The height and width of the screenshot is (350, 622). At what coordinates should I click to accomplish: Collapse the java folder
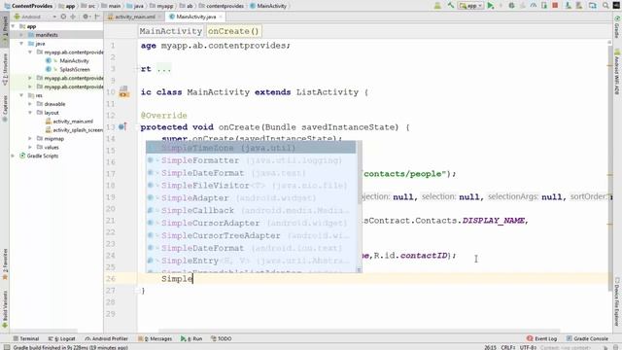pyautogui.click(x=21, y=44)
